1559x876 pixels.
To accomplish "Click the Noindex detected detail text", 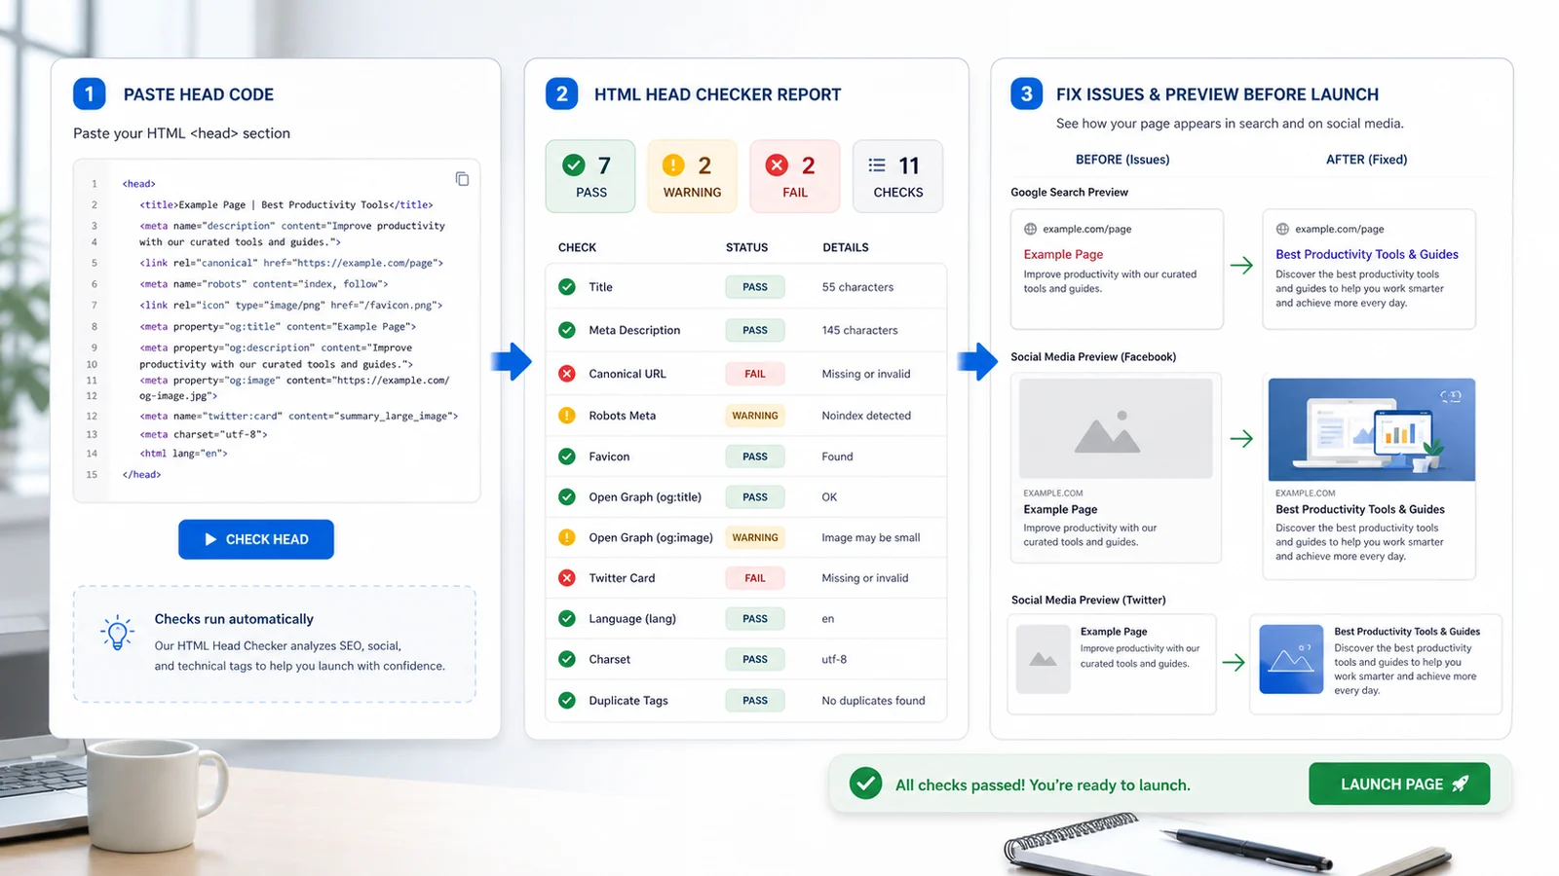I will click(866, 416).
